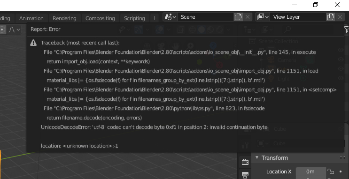349x179 pixels.
Task: Click the View Layer name field
Action: tap(298, 17)
